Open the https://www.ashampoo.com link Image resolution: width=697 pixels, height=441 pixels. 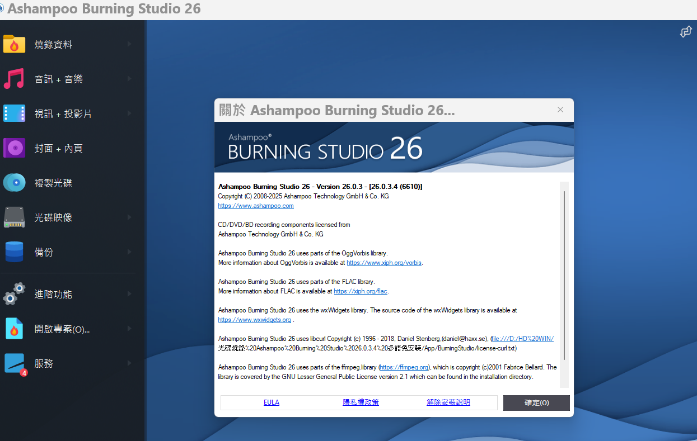pos(256,206)
